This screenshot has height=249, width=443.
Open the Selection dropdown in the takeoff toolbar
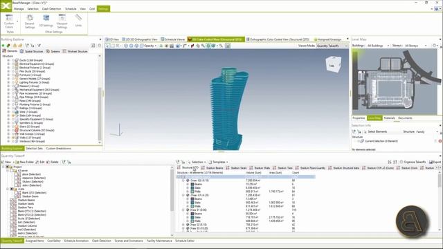click(x=197, y=162)
